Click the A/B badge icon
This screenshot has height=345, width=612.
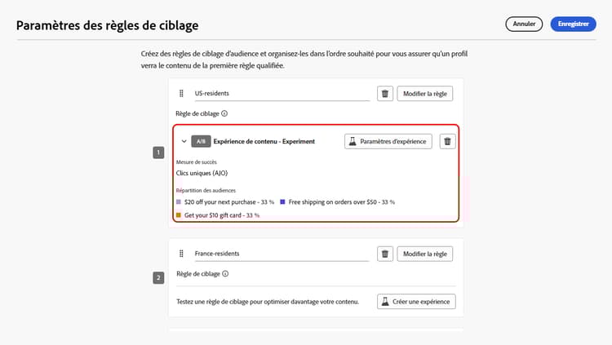[x=201, y=141]
